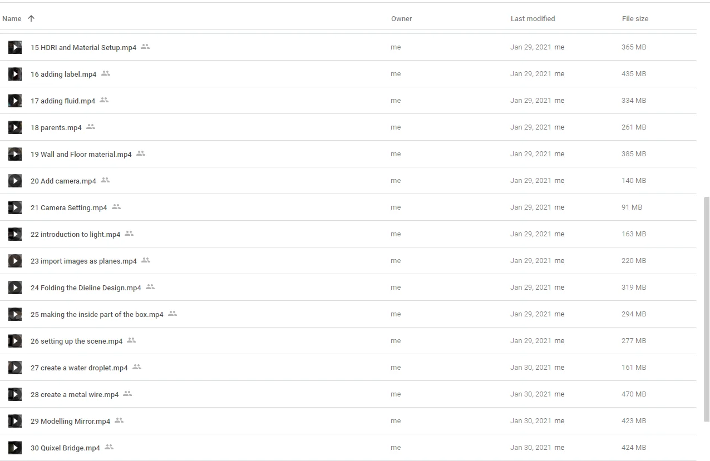Click video thumbnail icon for 29 Modelling Mirror
The width and height of the screenshot is (710, 461).
click(x=15, y=421)
